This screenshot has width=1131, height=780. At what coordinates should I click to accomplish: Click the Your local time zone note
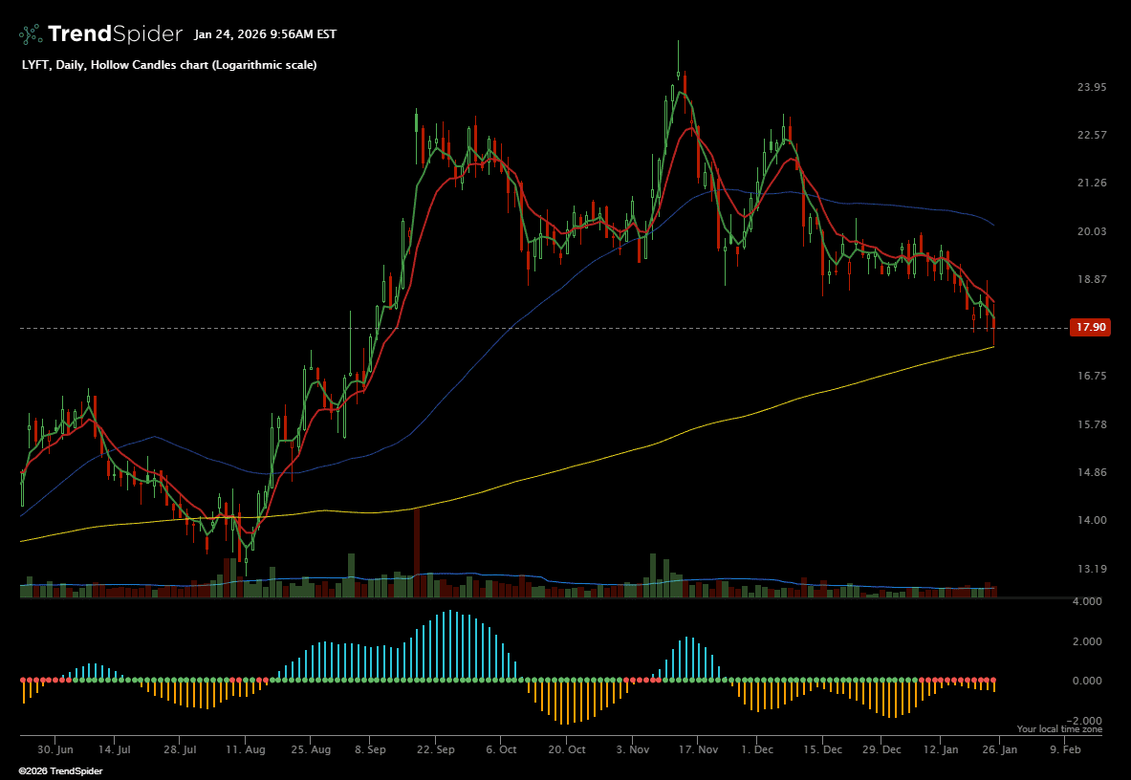point(1058,729)
